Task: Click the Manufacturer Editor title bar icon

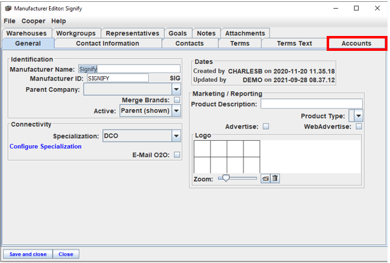Action: 8,9
